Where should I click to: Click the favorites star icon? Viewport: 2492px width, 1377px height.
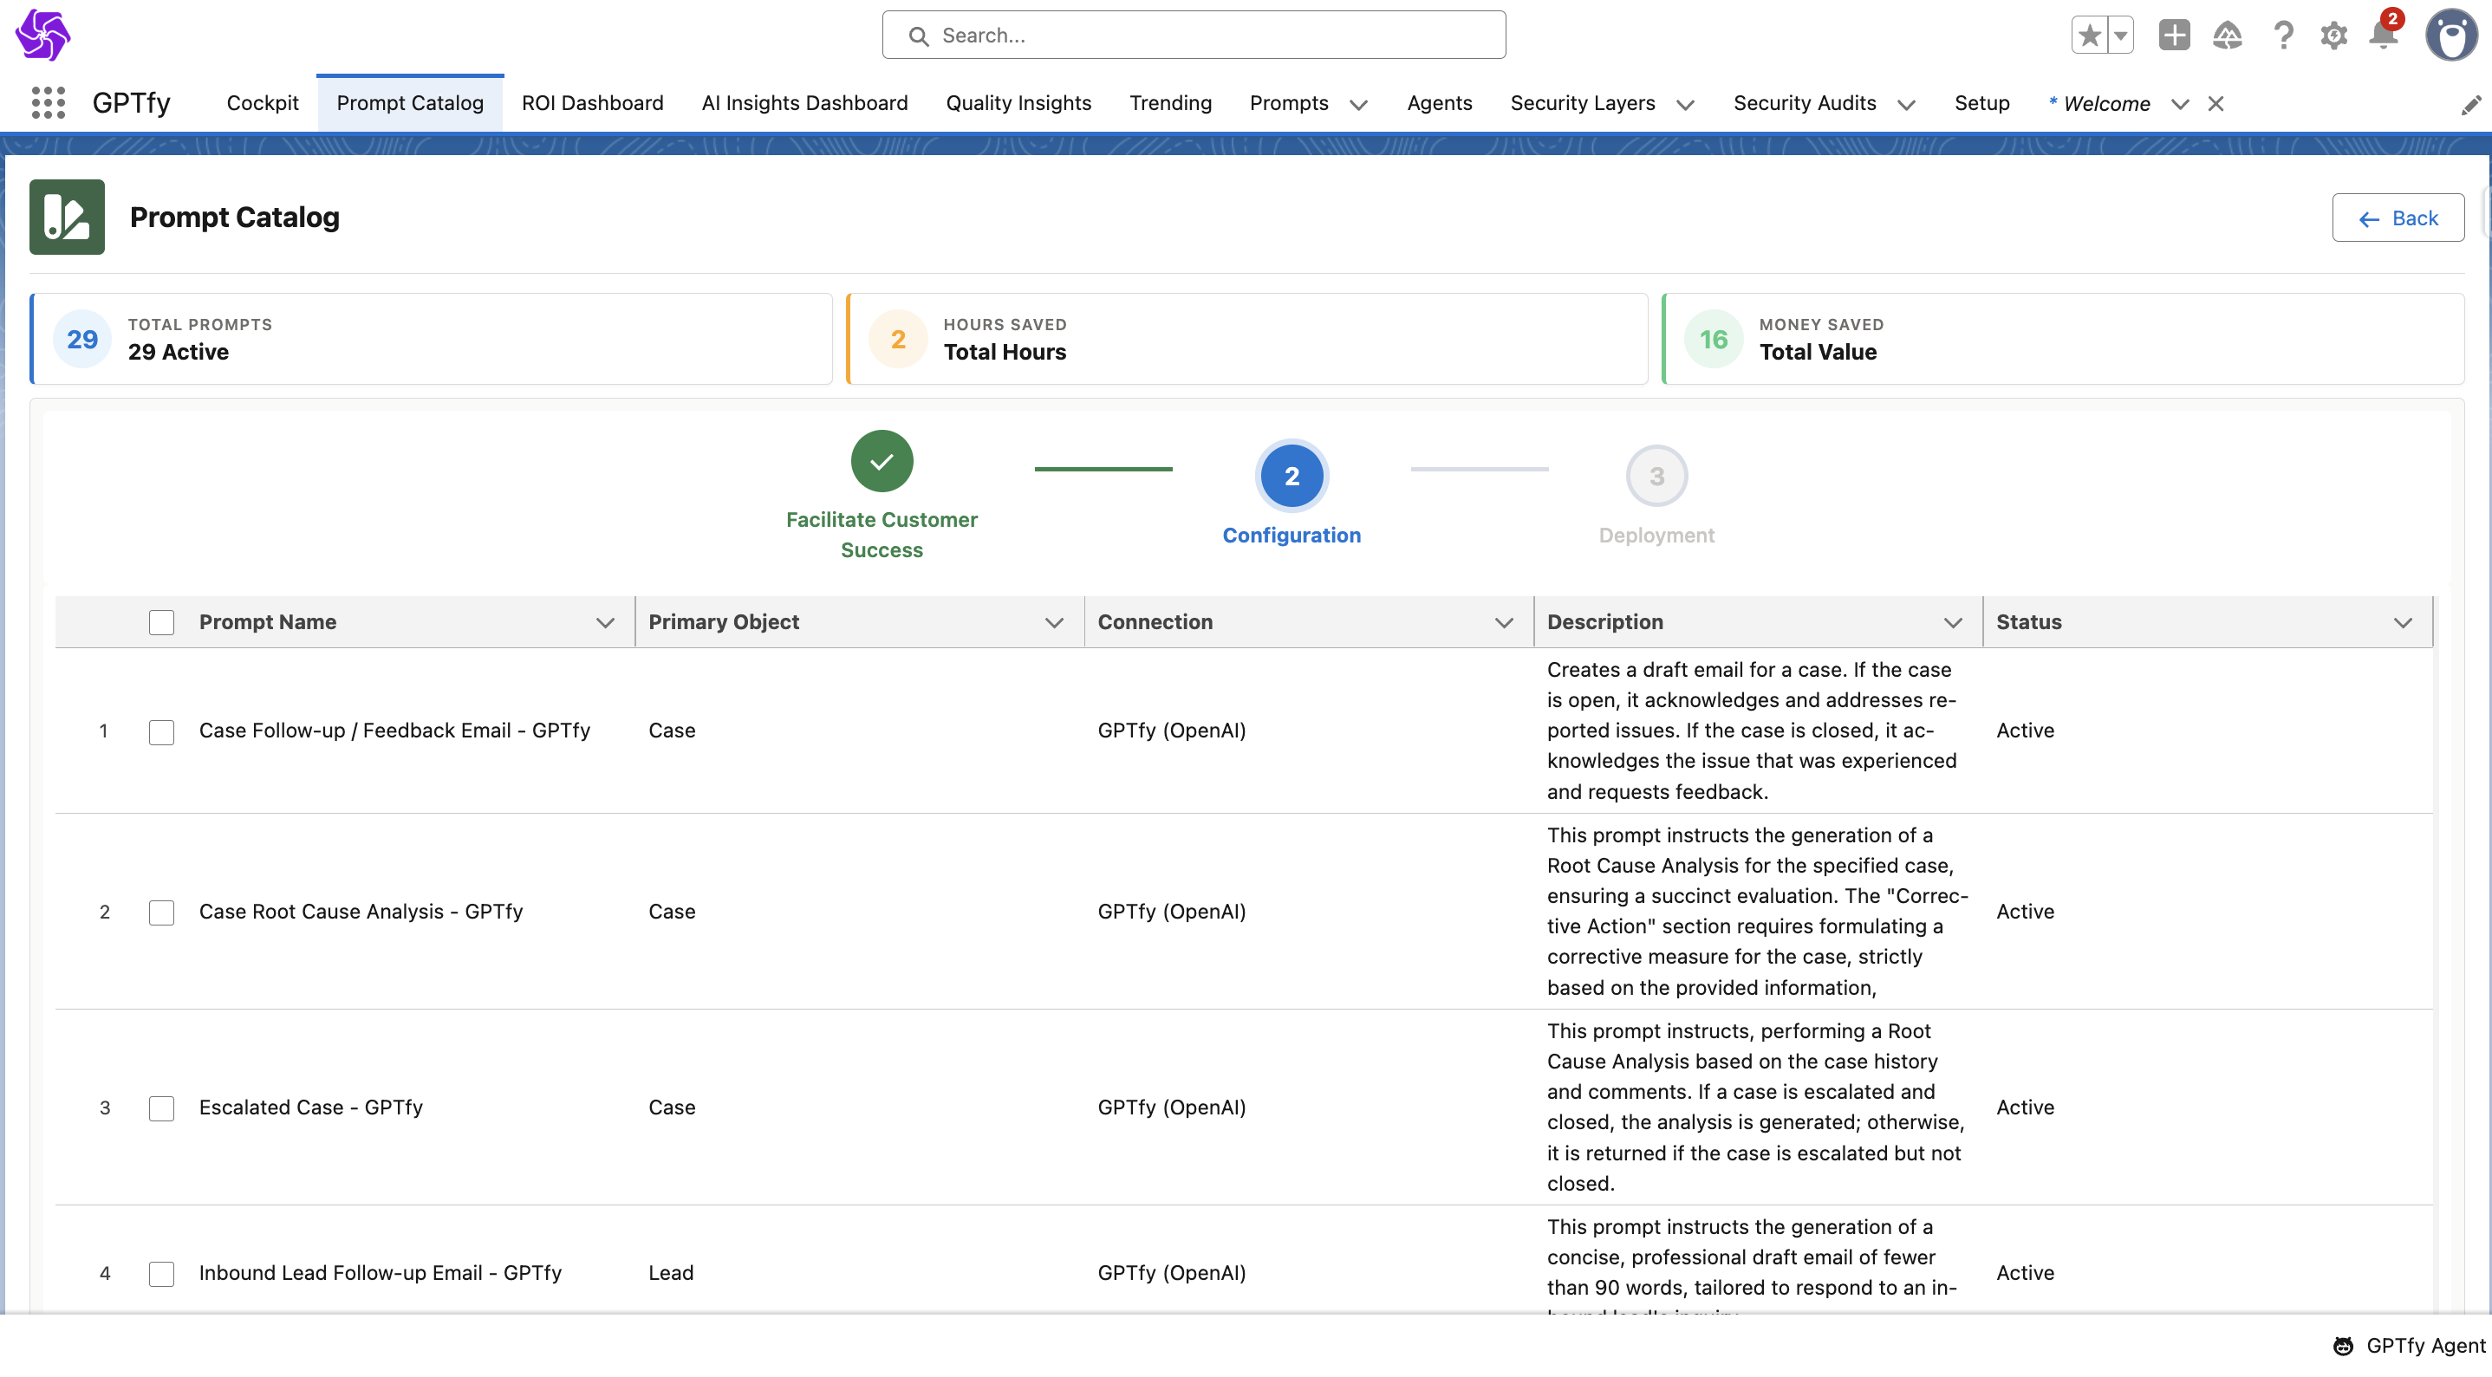pyautogui.click(x=2090, y=36)
